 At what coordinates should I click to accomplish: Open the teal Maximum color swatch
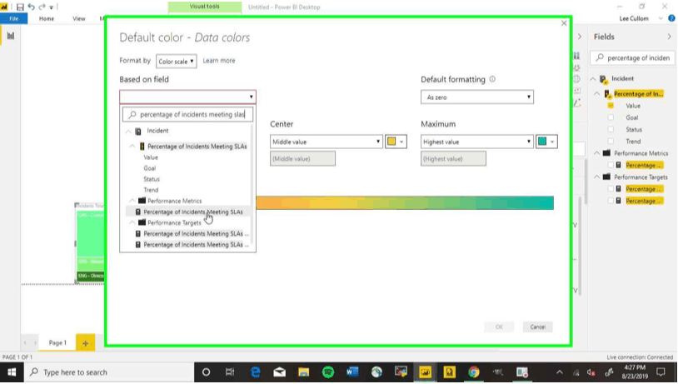[546, 142]
